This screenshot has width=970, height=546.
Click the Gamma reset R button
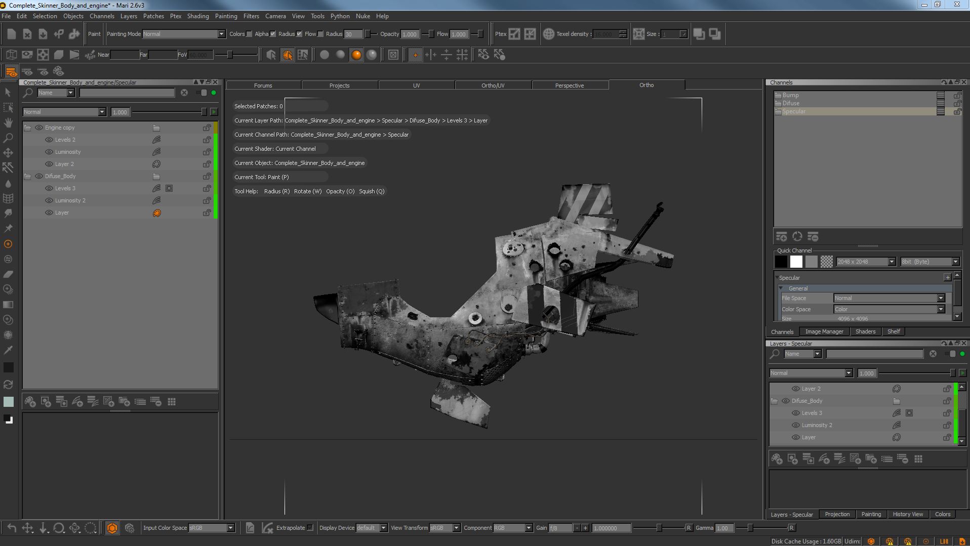[791, 528]
